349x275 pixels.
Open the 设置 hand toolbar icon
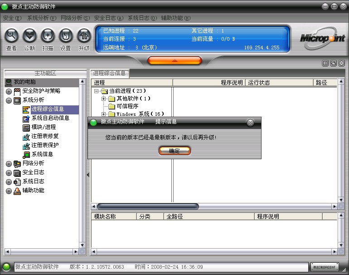(66, 36)
